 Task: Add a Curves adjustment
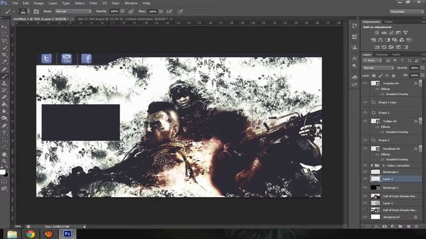[x=391, y=33]
